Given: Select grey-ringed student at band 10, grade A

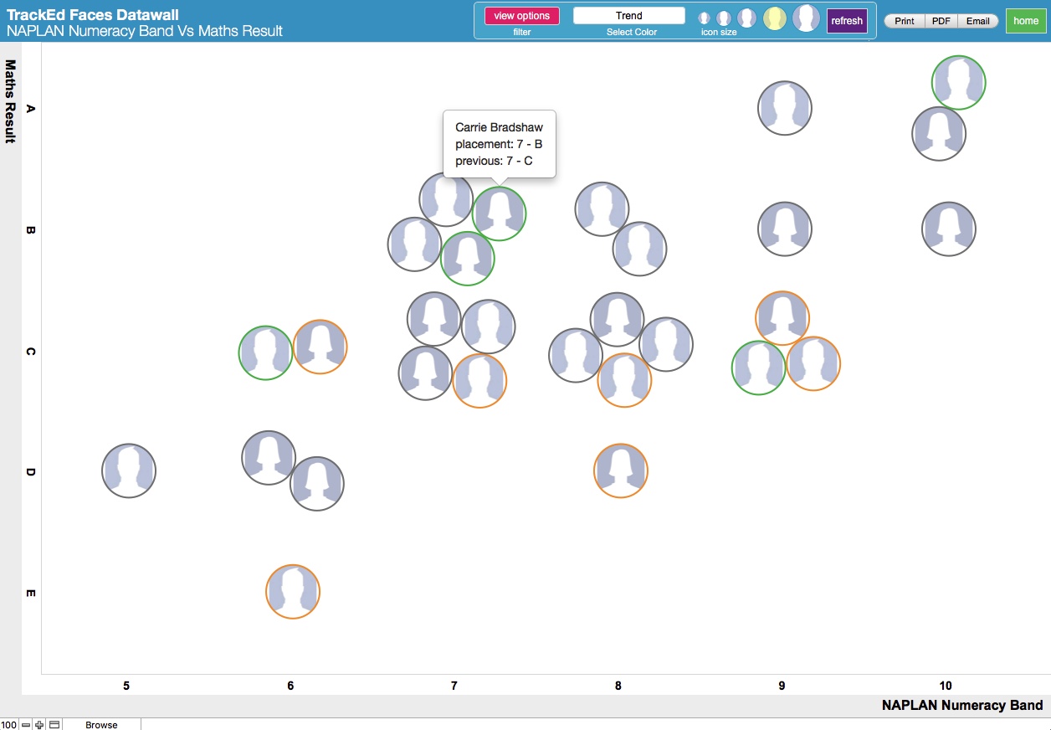Looking at the screenshot, I should (939, 134).
